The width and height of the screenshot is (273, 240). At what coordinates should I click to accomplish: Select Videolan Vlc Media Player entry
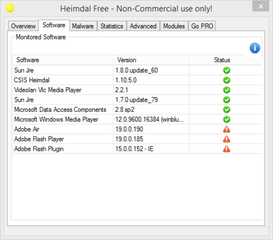click(x=48, y=90)
